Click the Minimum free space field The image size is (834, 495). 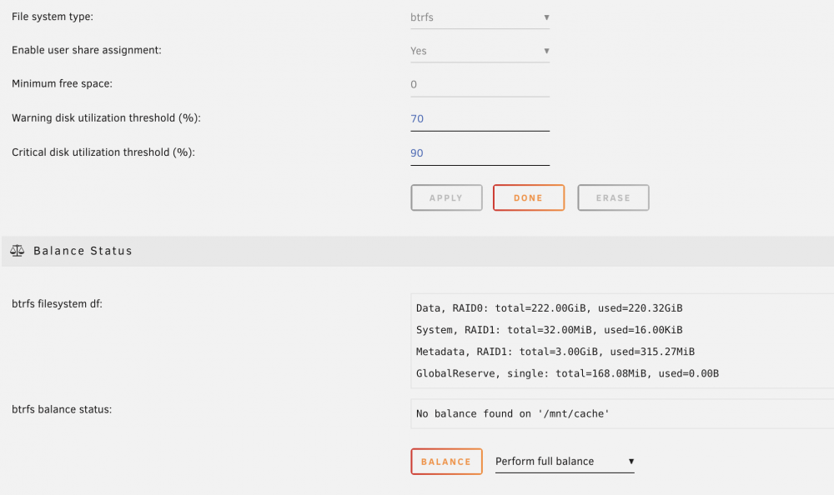[x=480, y=84]
